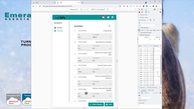The height and width of the screenshot is (109, 194).
Task: Switch to the first TAPS browser tab
Action: pyautogui.click(x=44, y=2)
